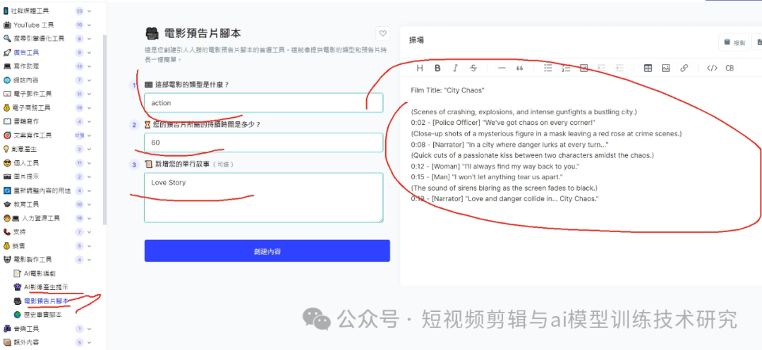Expand the 創意產生 chevron
The height and width of the screenshot is (350, 762).
tap(90, 149)
